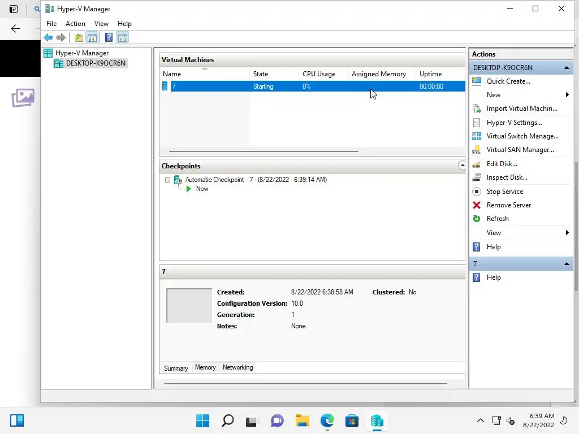Open the Help menu in menu bar
Viewport: 579px width, 434px height.
tap(124, 24)
